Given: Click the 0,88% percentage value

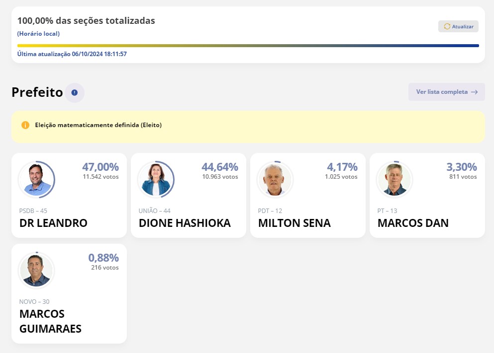Looking at the screenshot, I should (x=103, y=258).
